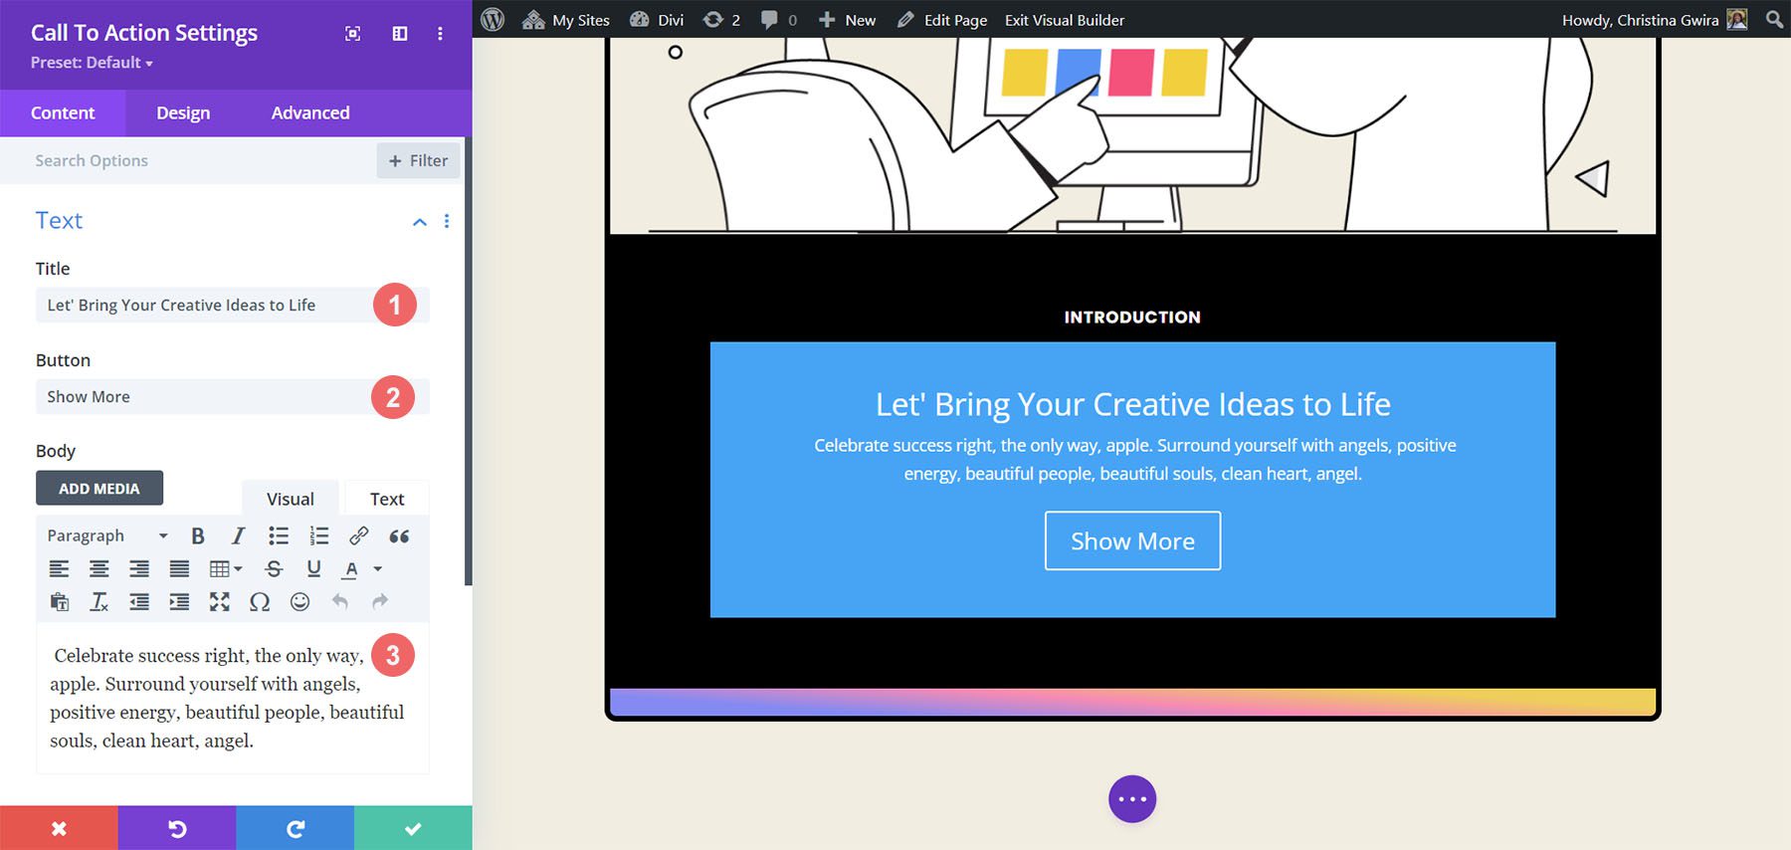
Task: Insert a link using the link icon
Action: [358, 536]
